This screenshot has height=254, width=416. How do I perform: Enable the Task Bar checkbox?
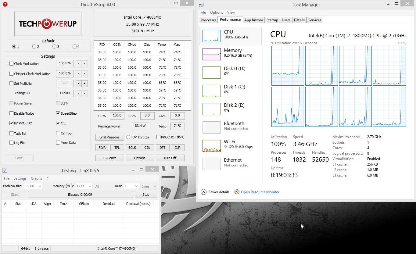[x=12, y=134]
